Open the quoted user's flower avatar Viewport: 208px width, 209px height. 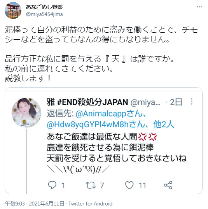pyautogui.click(x=26, y=112)
